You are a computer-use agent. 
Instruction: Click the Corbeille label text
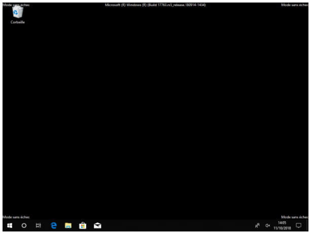coord(17,23)
